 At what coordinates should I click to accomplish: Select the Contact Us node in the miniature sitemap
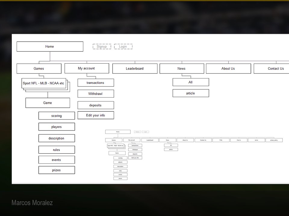click(x=203, y=140)
